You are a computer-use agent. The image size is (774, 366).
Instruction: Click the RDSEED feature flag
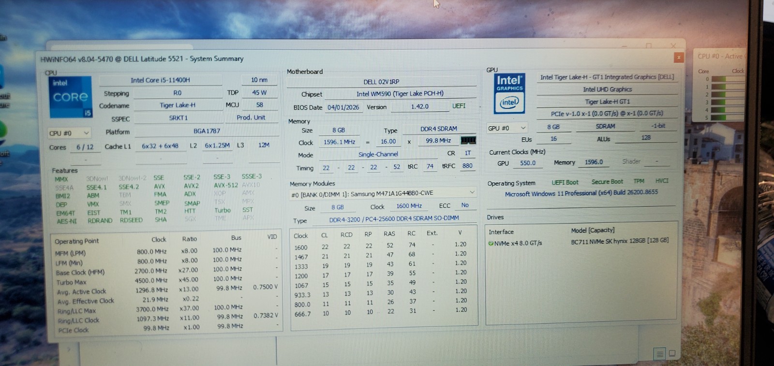click(131, 220)
